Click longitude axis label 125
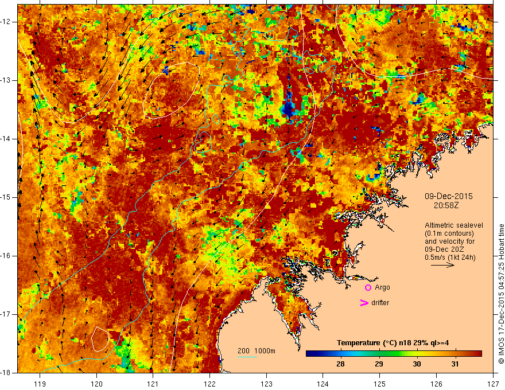This screenshot has width=505, height=390. click(x=380, y=384)
